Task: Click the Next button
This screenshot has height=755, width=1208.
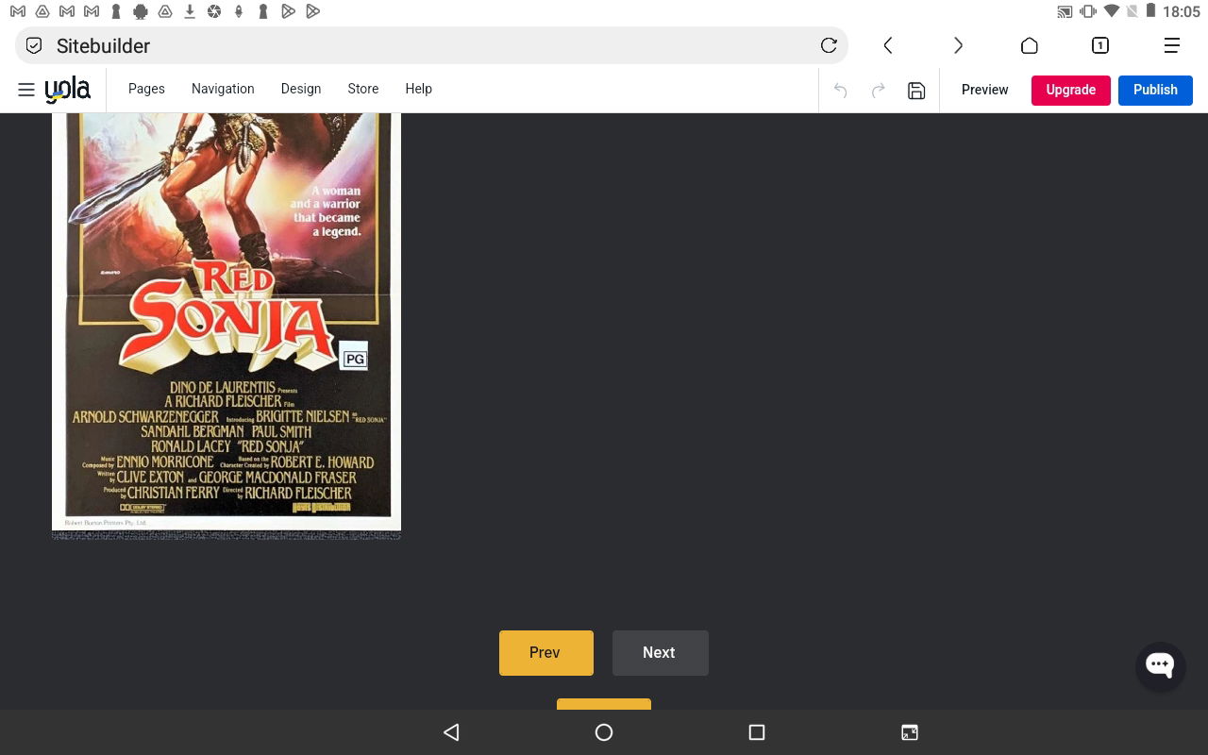Action: tap(661, 653)
